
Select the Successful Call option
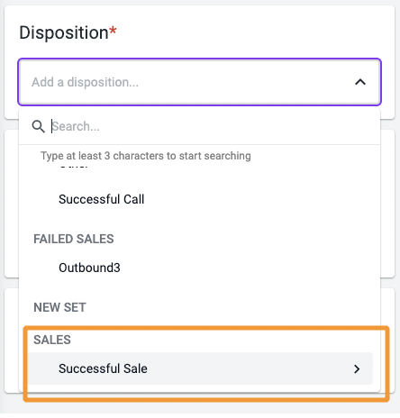pos(102,199)
